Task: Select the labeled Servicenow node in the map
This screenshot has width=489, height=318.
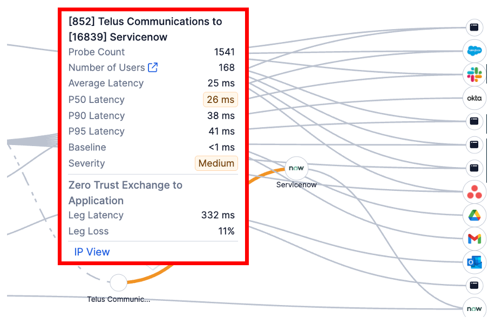Action: (296, 168)
